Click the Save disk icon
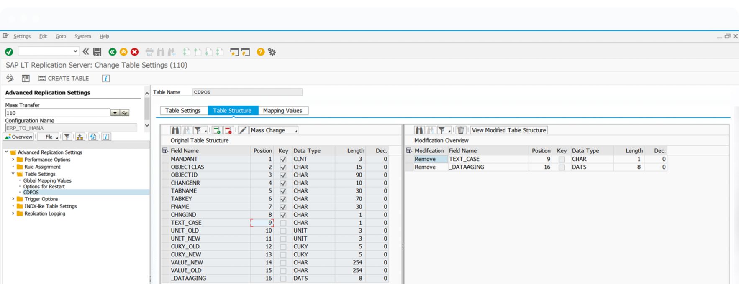739x284 pixels. point(97,52)
